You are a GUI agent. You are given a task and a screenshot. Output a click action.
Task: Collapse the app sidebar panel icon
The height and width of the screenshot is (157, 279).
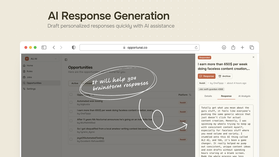[x=66, y=60]
